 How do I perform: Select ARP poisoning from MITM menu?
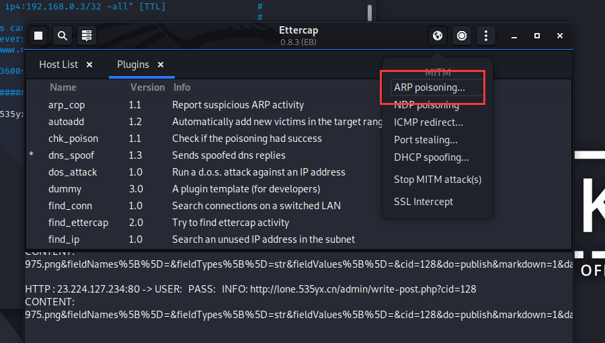429,87
